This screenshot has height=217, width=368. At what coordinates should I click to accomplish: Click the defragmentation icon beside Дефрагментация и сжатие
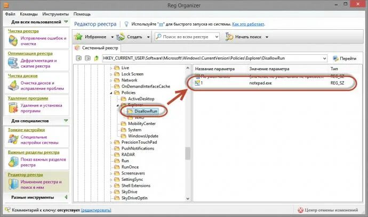13,63
